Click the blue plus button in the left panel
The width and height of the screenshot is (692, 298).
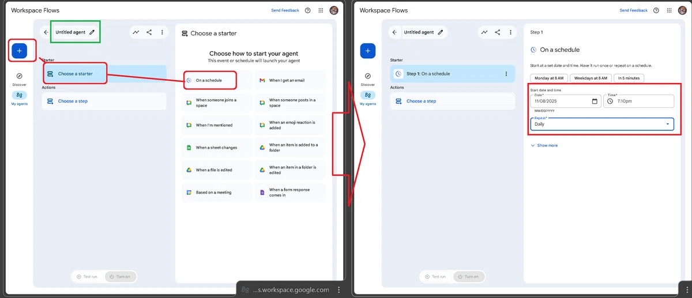[x=19, y=51]
